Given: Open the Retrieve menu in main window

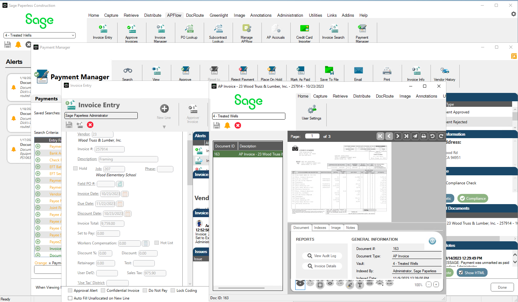Looking at the screenshot, I should 131,15.
